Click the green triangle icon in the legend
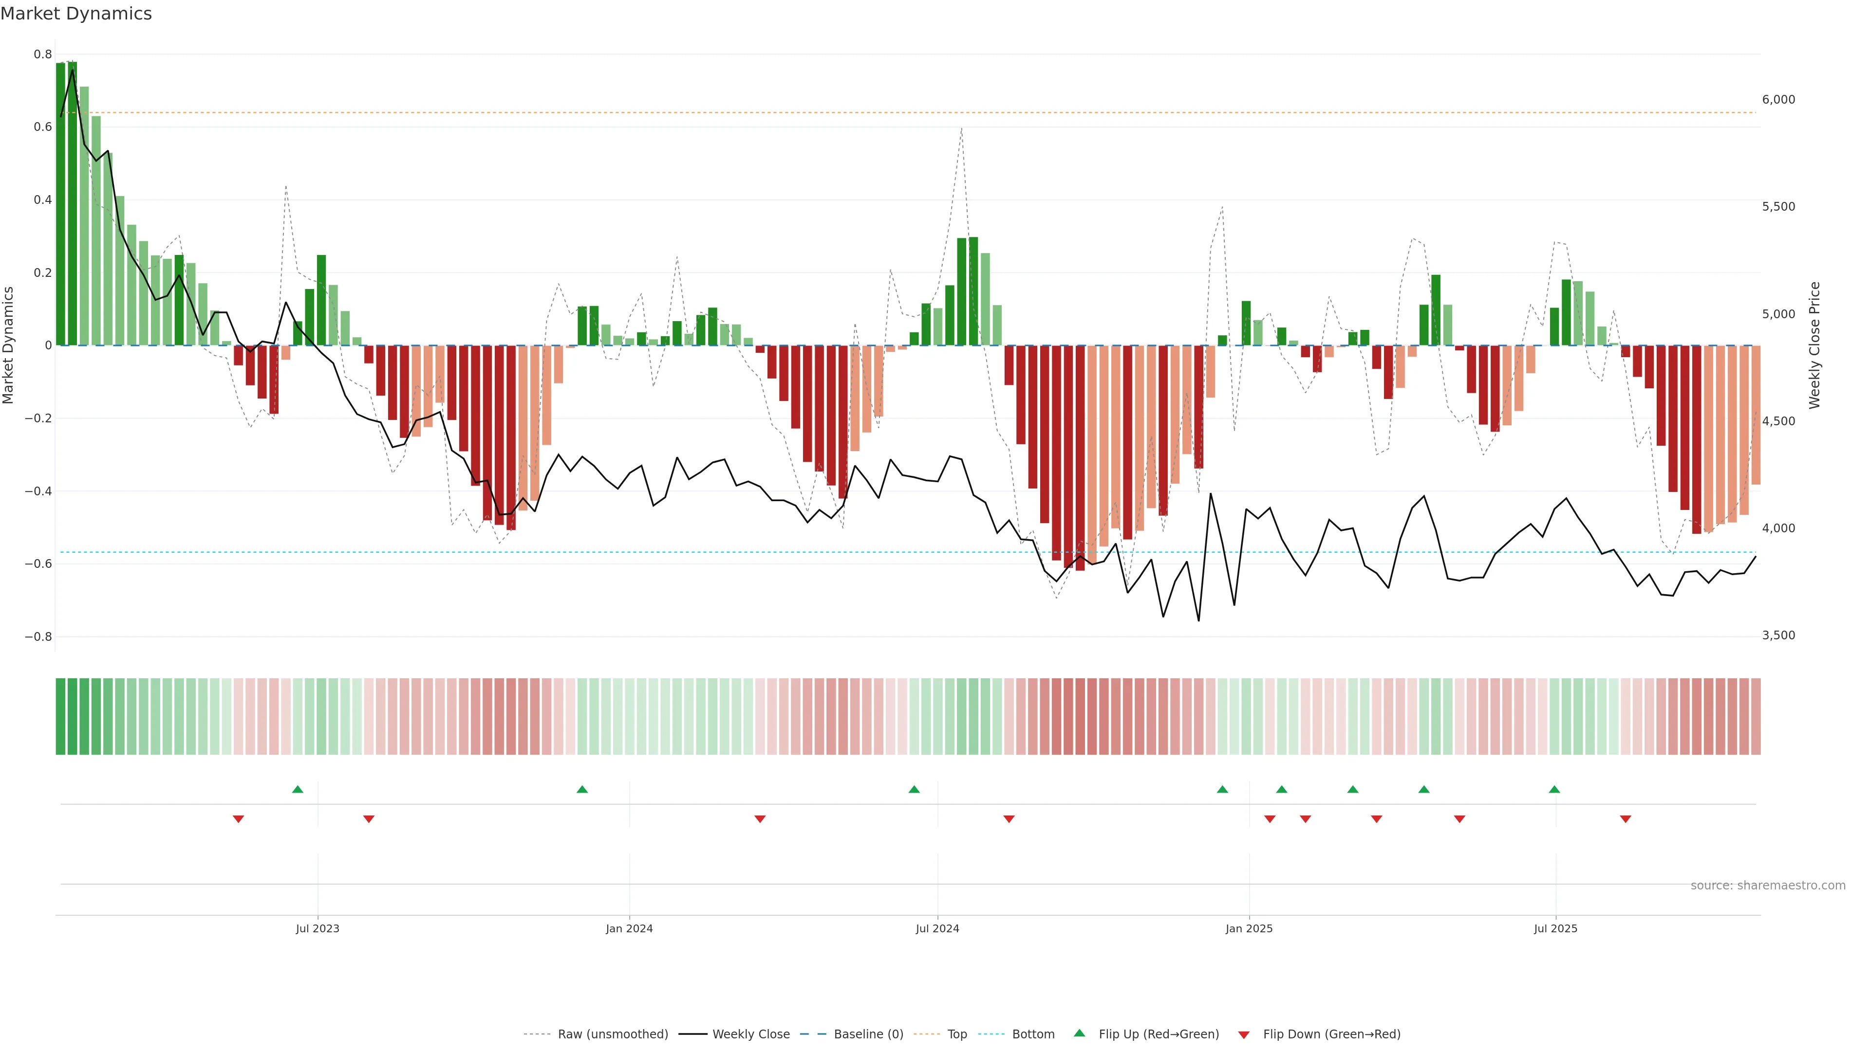This screenshot has height=1051, width=1870. pyautogui.click(x=1080, y=1033)
